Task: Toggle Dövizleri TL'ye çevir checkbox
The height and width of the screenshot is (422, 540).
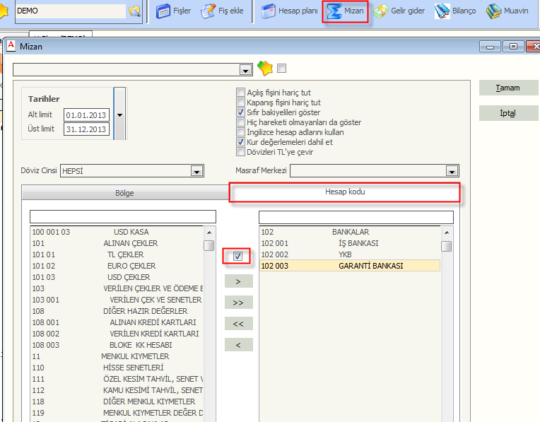Action: pos(241,152)
